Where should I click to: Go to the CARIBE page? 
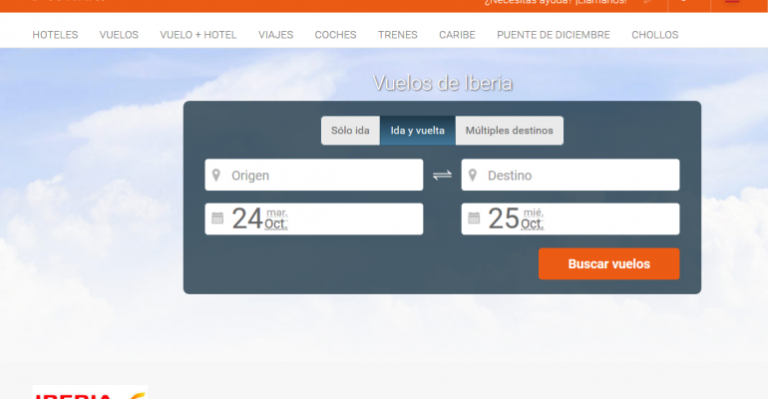click(x=457, y=35)
